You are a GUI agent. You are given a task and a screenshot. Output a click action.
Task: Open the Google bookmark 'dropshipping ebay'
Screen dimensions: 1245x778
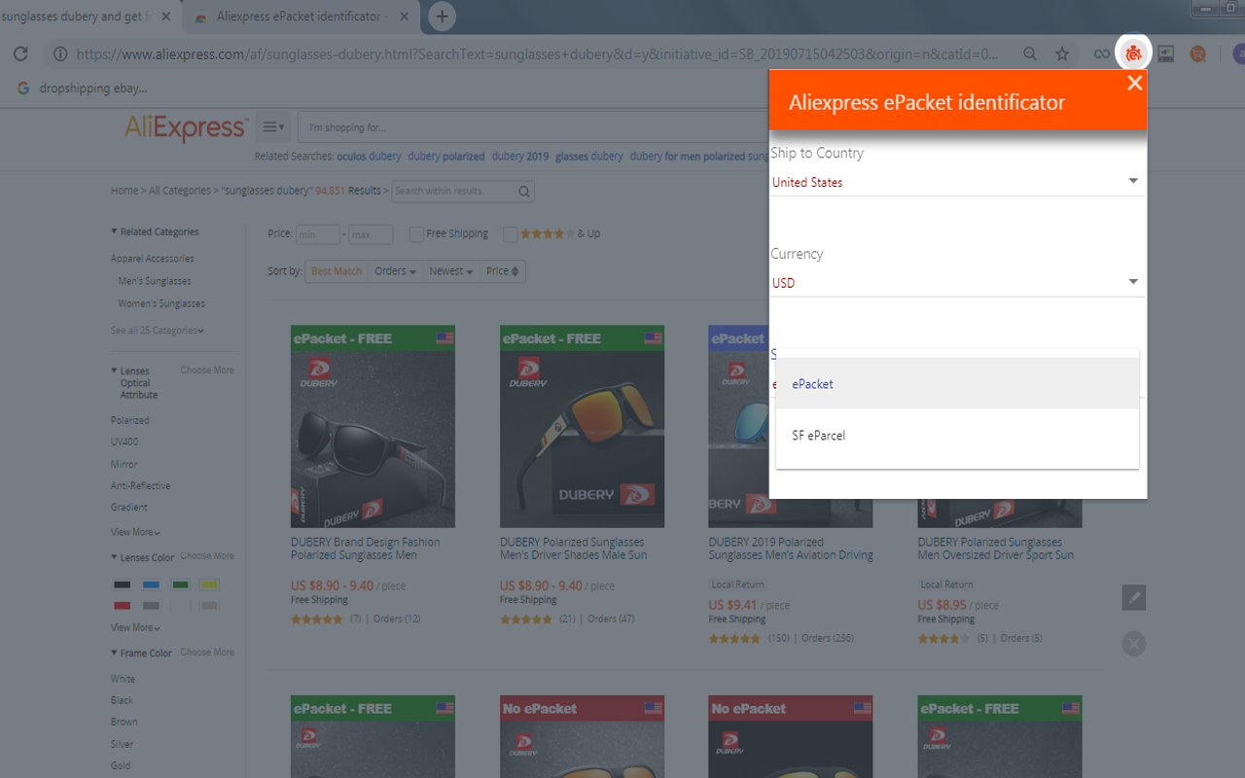83,88
